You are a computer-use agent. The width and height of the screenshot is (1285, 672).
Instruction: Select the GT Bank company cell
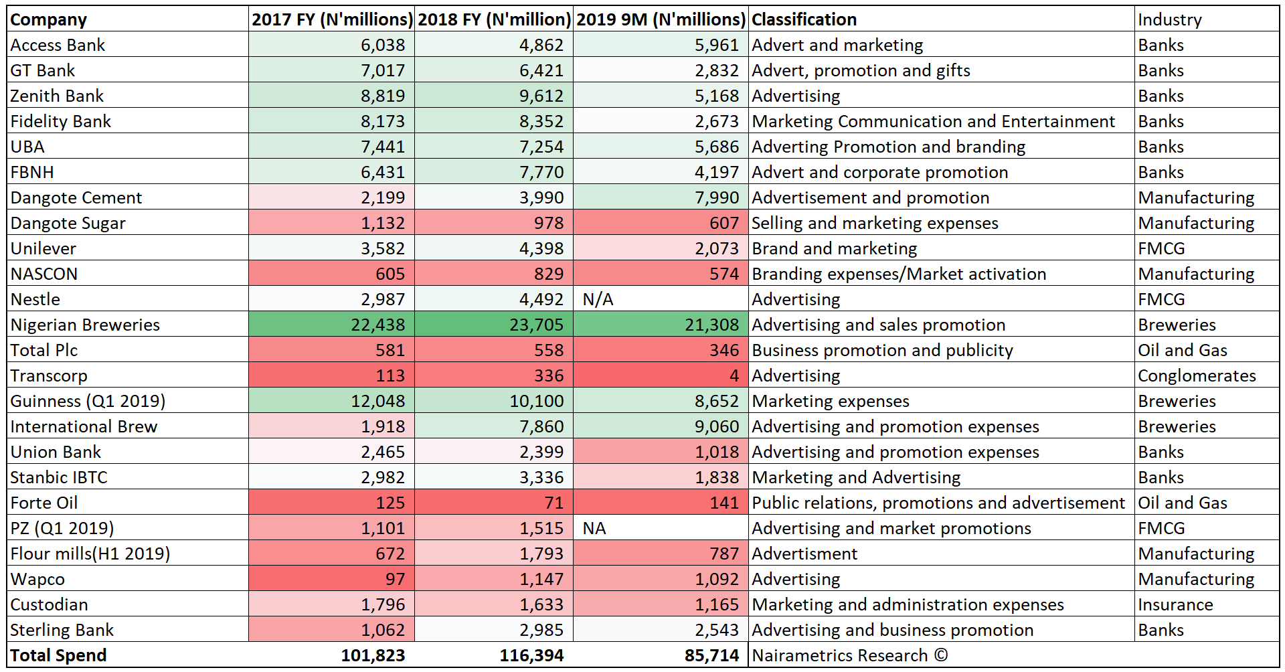128,70
